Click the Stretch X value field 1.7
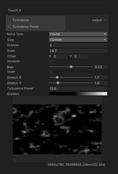 (x=101, y=78)
